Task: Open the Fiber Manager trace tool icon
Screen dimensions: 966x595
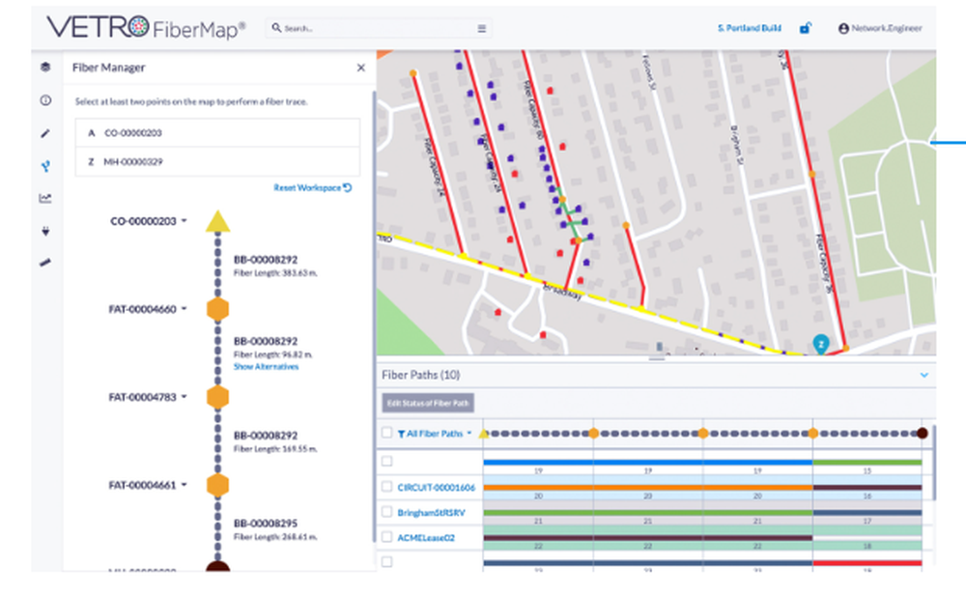Action: pyautogui.click(x=45, y=166)
